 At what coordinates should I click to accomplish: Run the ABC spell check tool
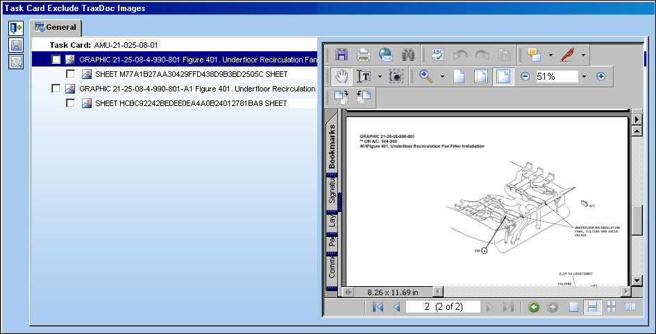(x=437, y=55)
